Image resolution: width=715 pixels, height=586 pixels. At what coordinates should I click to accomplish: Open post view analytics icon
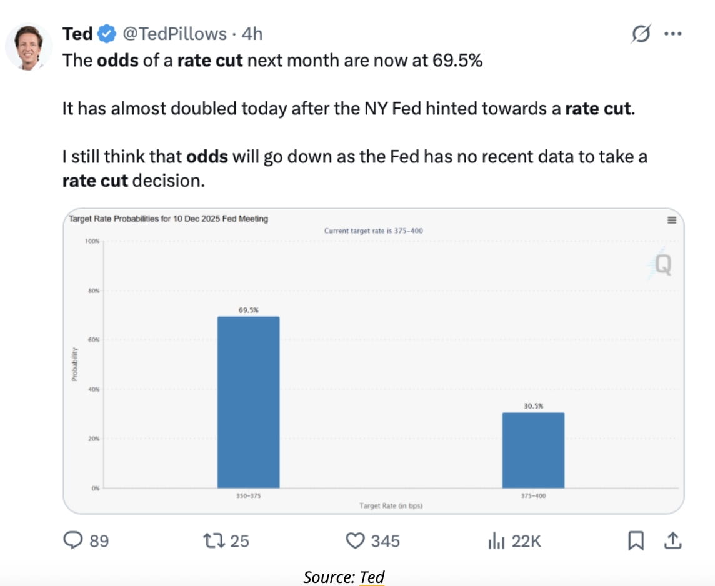496,540
